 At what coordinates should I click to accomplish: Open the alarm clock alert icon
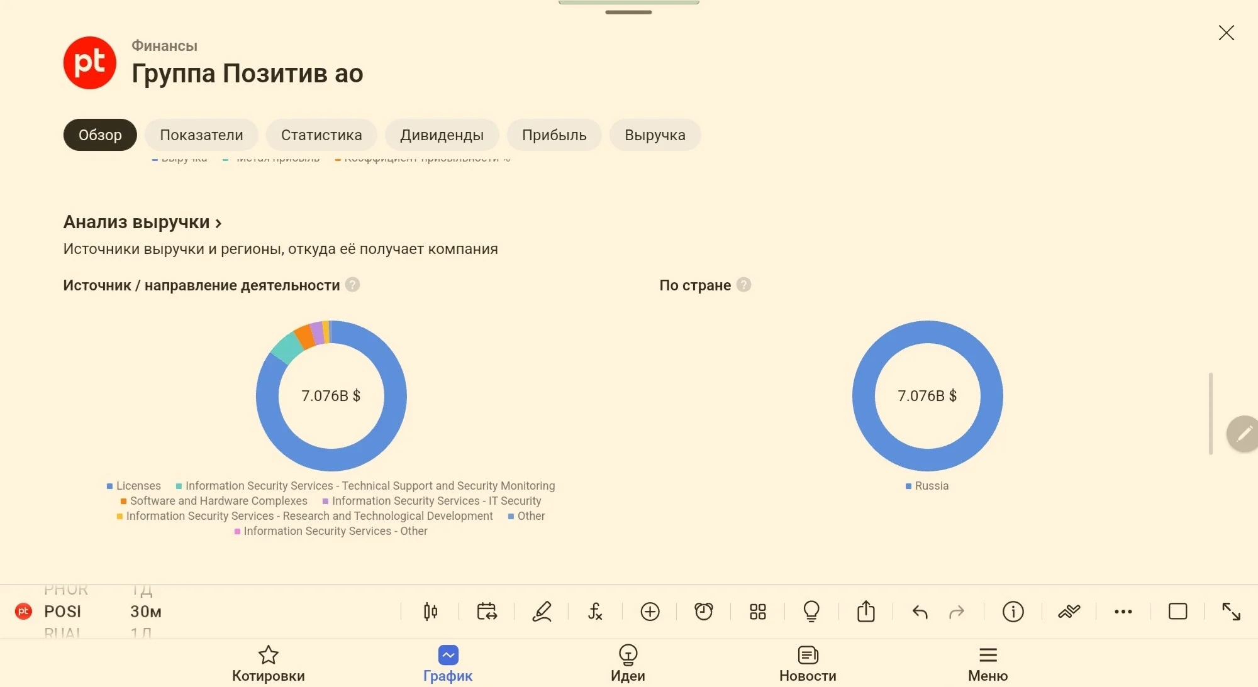704,612
